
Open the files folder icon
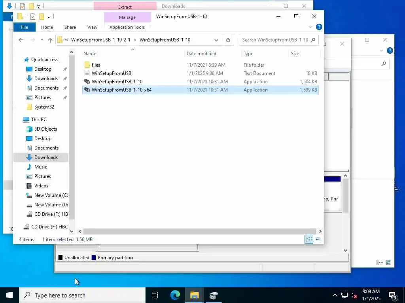coord(87,65)
